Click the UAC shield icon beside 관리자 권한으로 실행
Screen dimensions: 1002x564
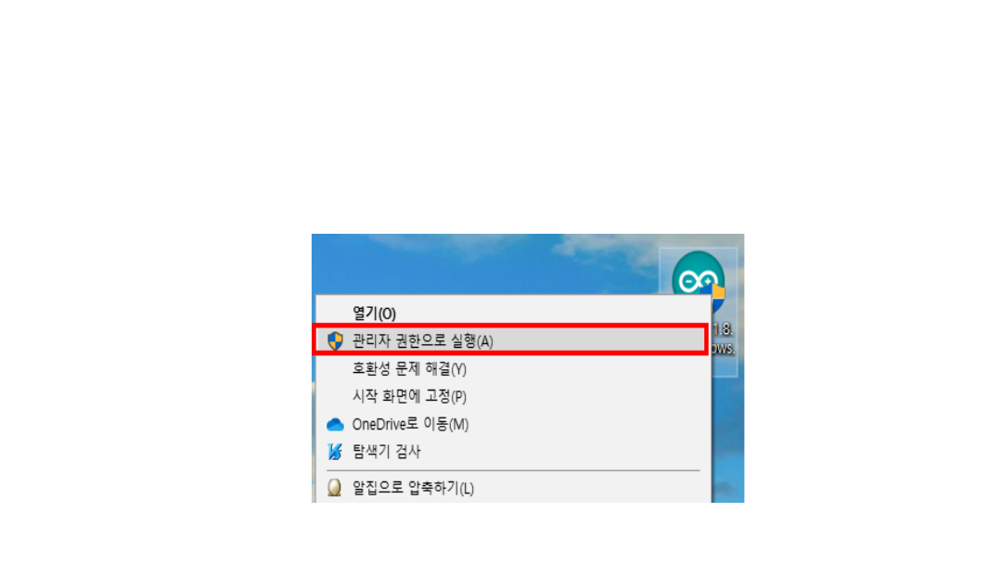(x=335, y=340)
